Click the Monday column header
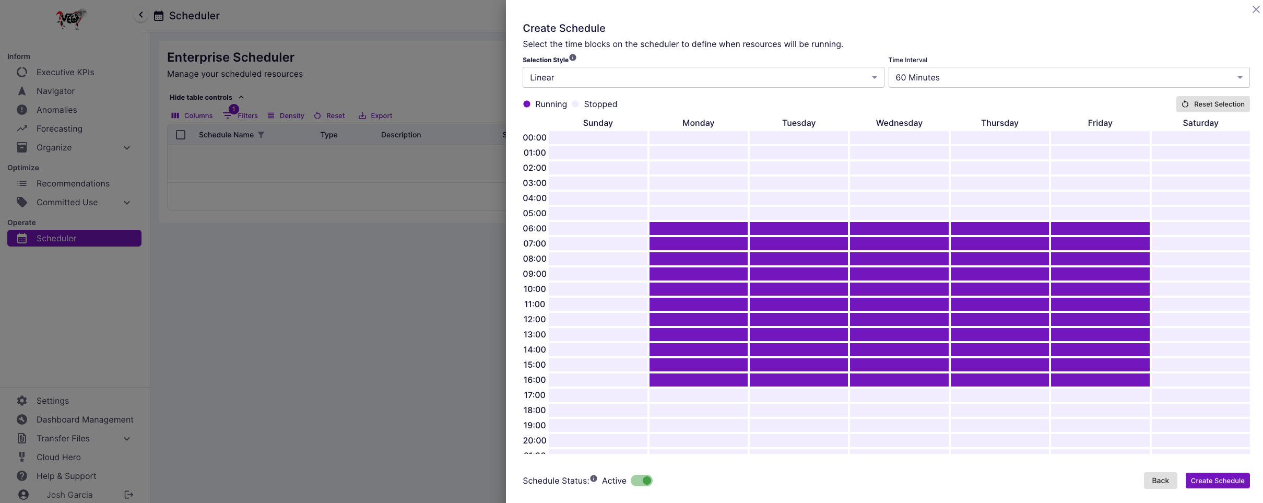Image resolution: width=1263 pixels, height=503 pixels. pyautogui.click(x=698, y=123)
